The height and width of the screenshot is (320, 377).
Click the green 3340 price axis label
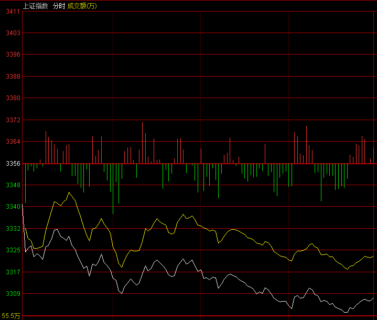(13, 207)
